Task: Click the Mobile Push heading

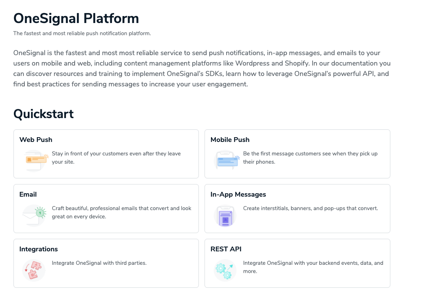Action: coord(230,139)
